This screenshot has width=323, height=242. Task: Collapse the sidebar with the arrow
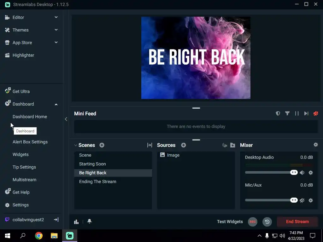66,119
